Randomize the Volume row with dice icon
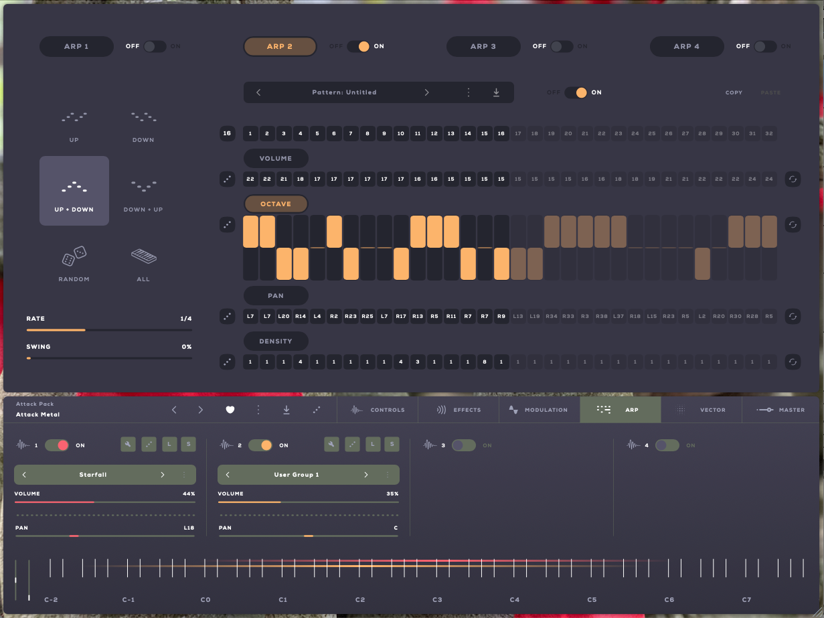This screenshot has height=618, width=824. point(228,179)
